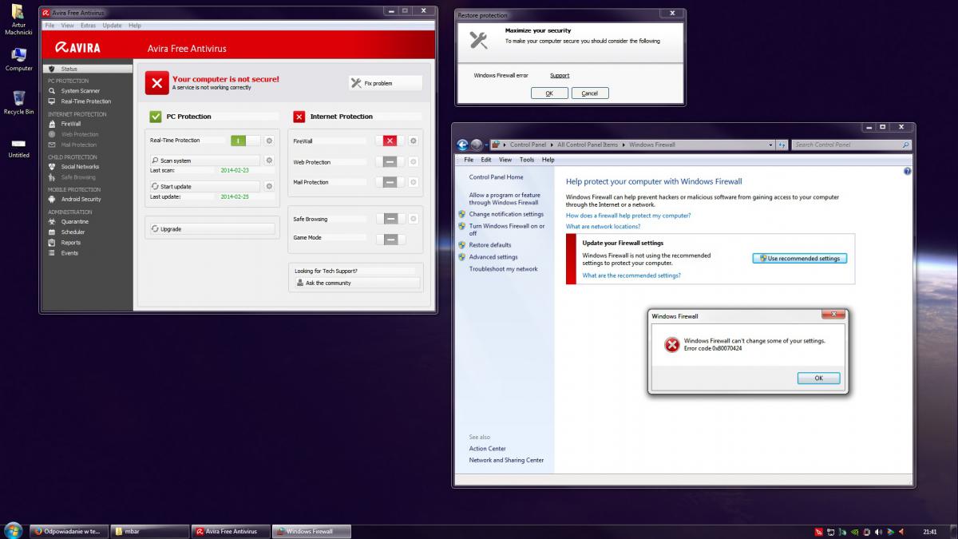This screenshot has width=958, height=539.
Task: Open Real-Time Protection settings gear
Action: (269, 141)
